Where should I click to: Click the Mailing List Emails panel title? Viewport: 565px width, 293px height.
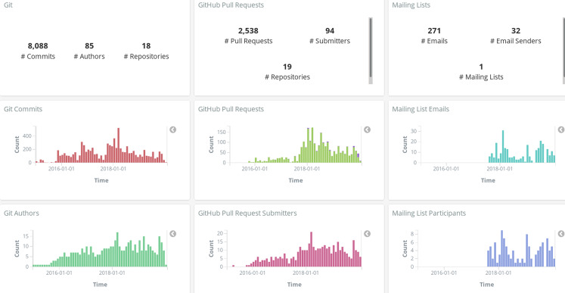[x=421, y=109]
